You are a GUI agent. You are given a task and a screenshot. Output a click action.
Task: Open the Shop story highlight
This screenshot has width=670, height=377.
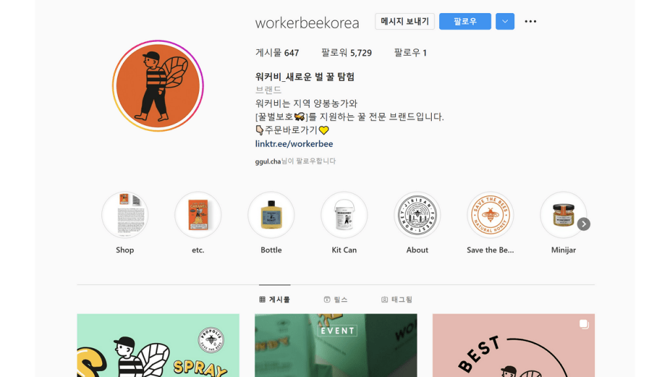[x=125, y=215]
